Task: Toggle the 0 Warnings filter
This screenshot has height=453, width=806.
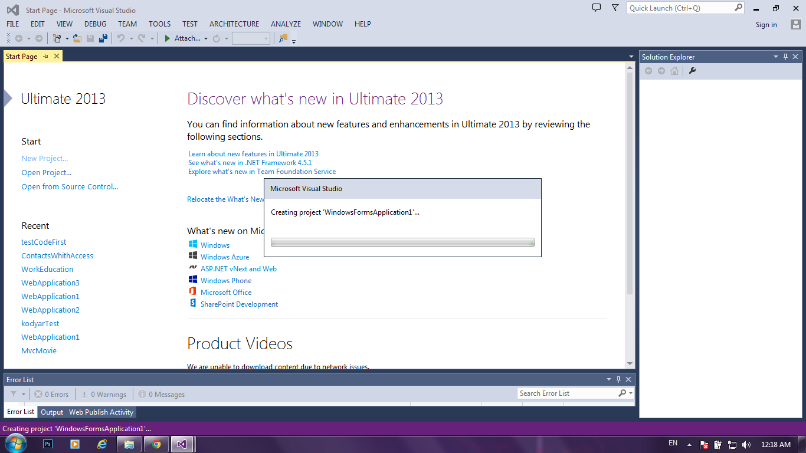Action: click(x=104, y=394)
